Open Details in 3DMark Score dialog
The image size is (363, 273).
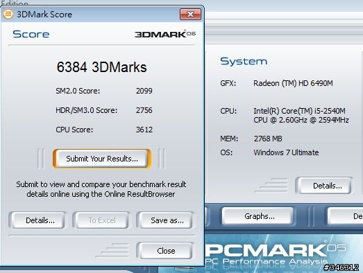click(x=37, y=220)
